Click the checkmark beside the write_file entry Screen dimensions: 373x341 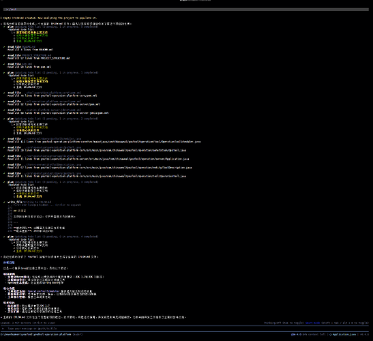click(x=4, y=202)
